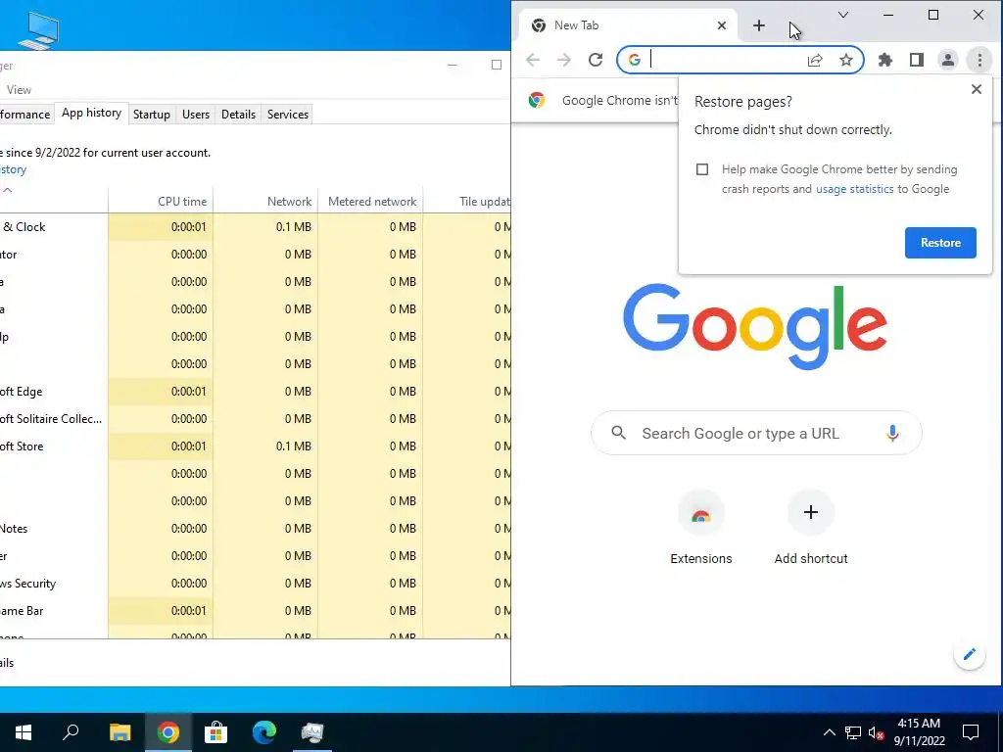This screenshot has height=752, width=1003.
Task: Open Chrome's three-dot menu
Action: [979, 60]
